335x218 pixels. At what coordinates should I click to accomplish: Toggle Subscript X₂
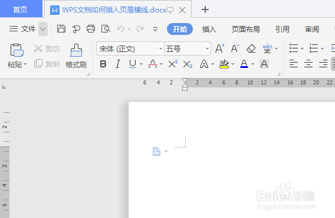coord(188,64)
